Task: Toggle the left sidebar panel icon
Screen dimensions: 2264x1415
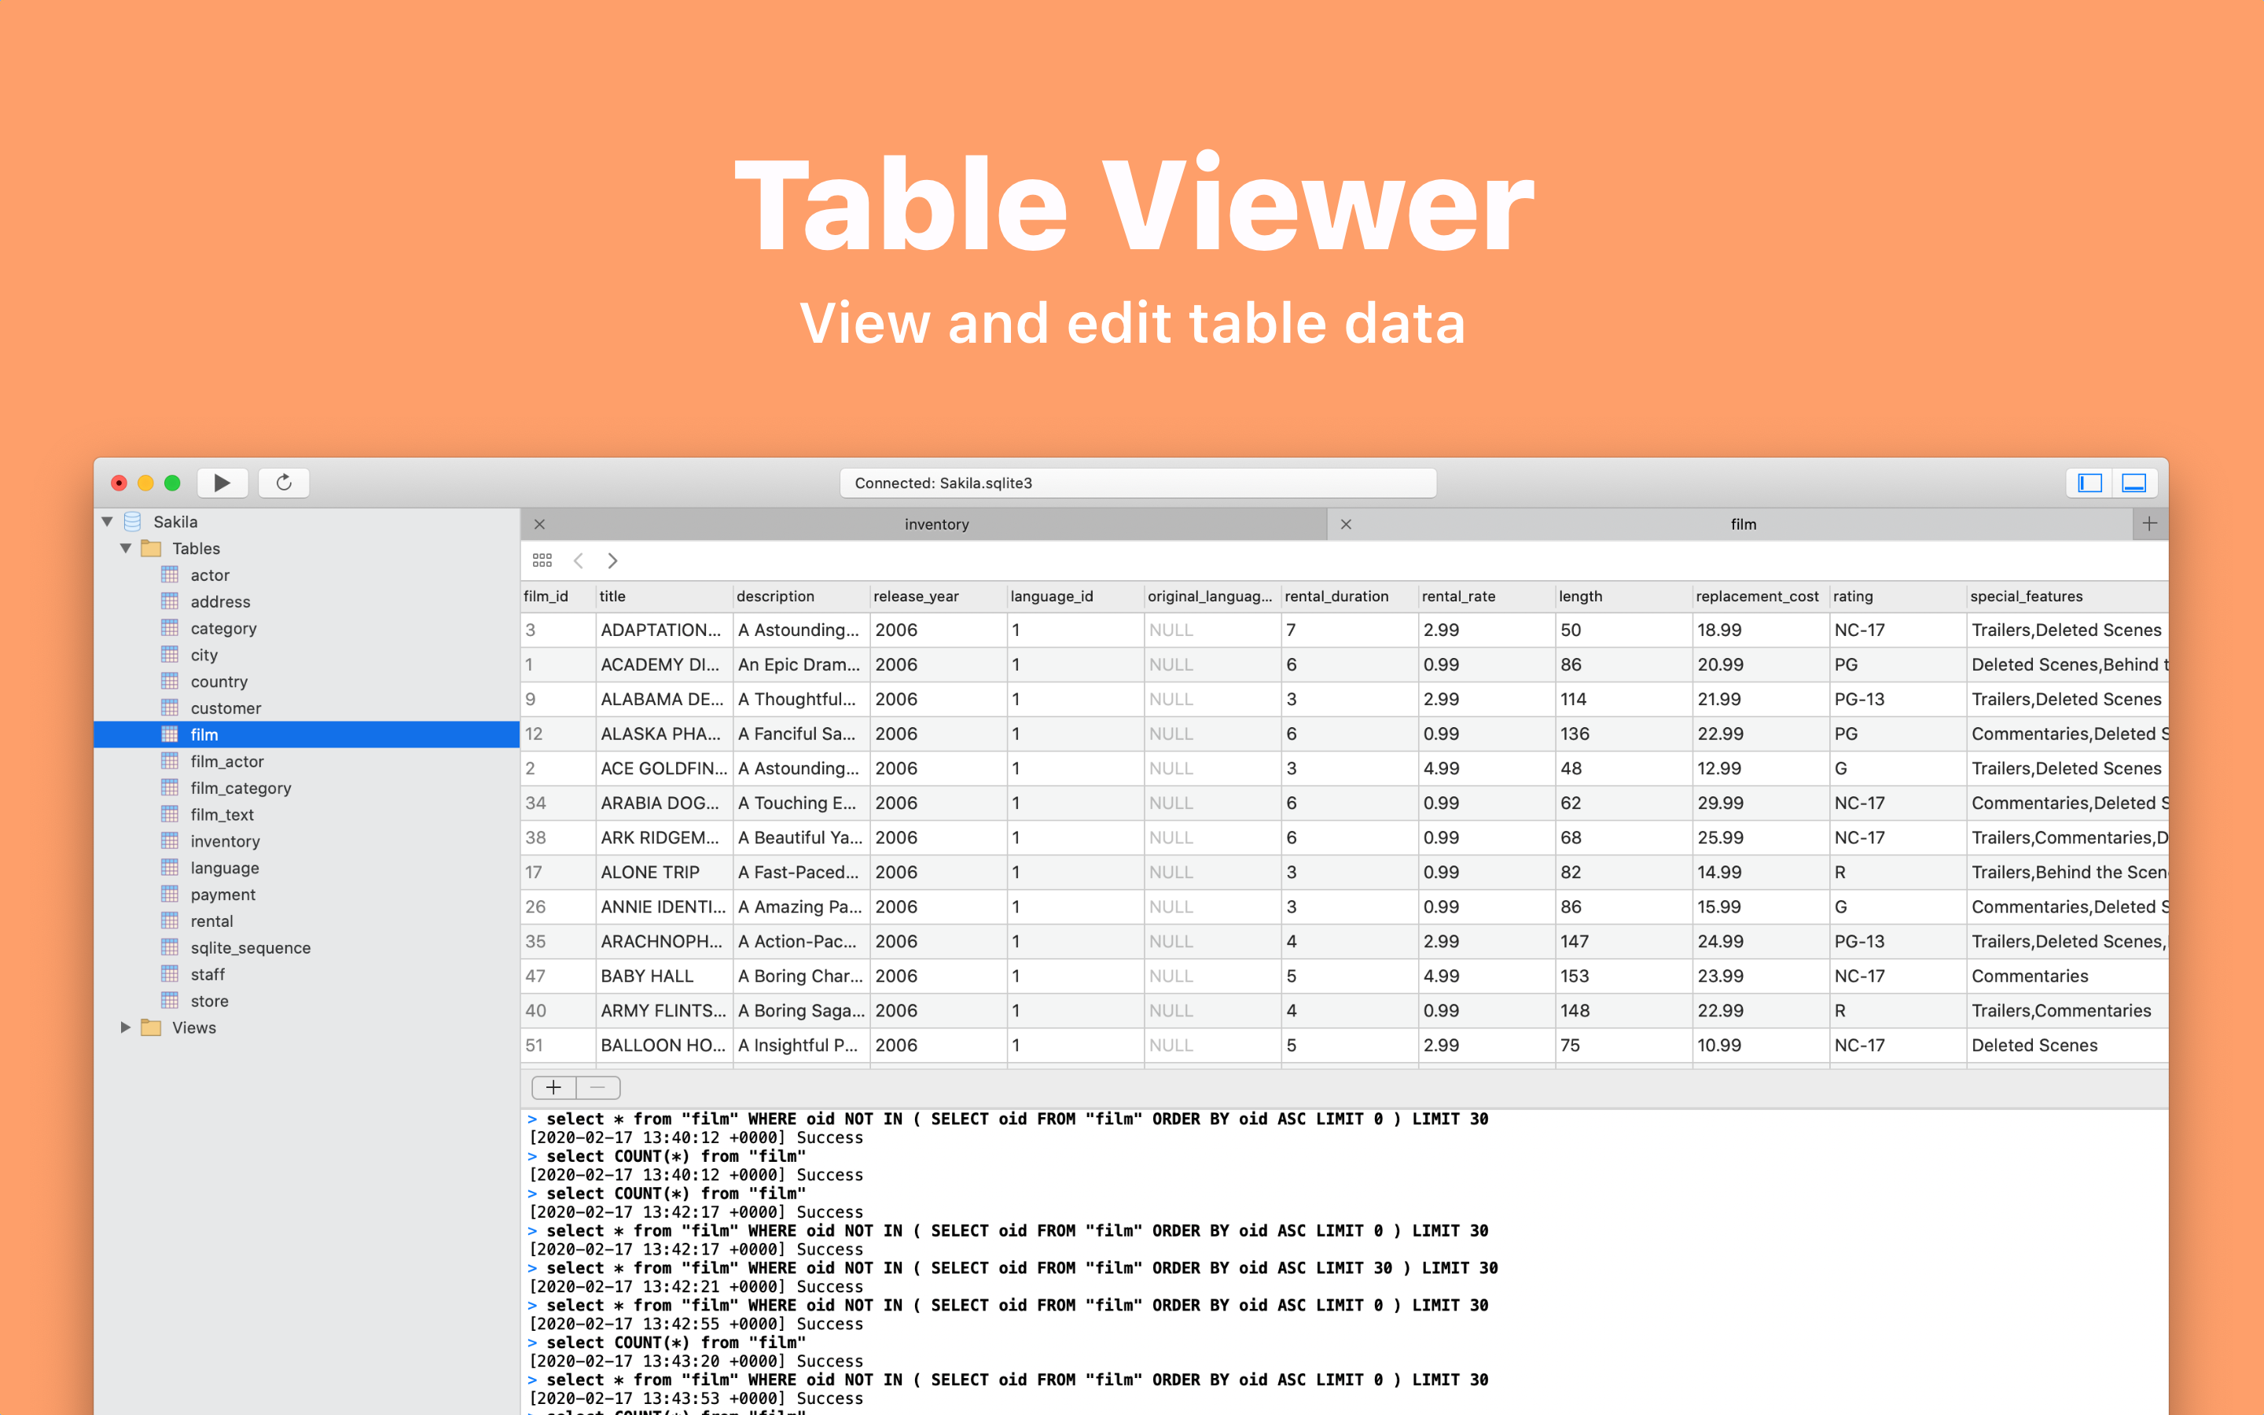Action: (2090, 483)
